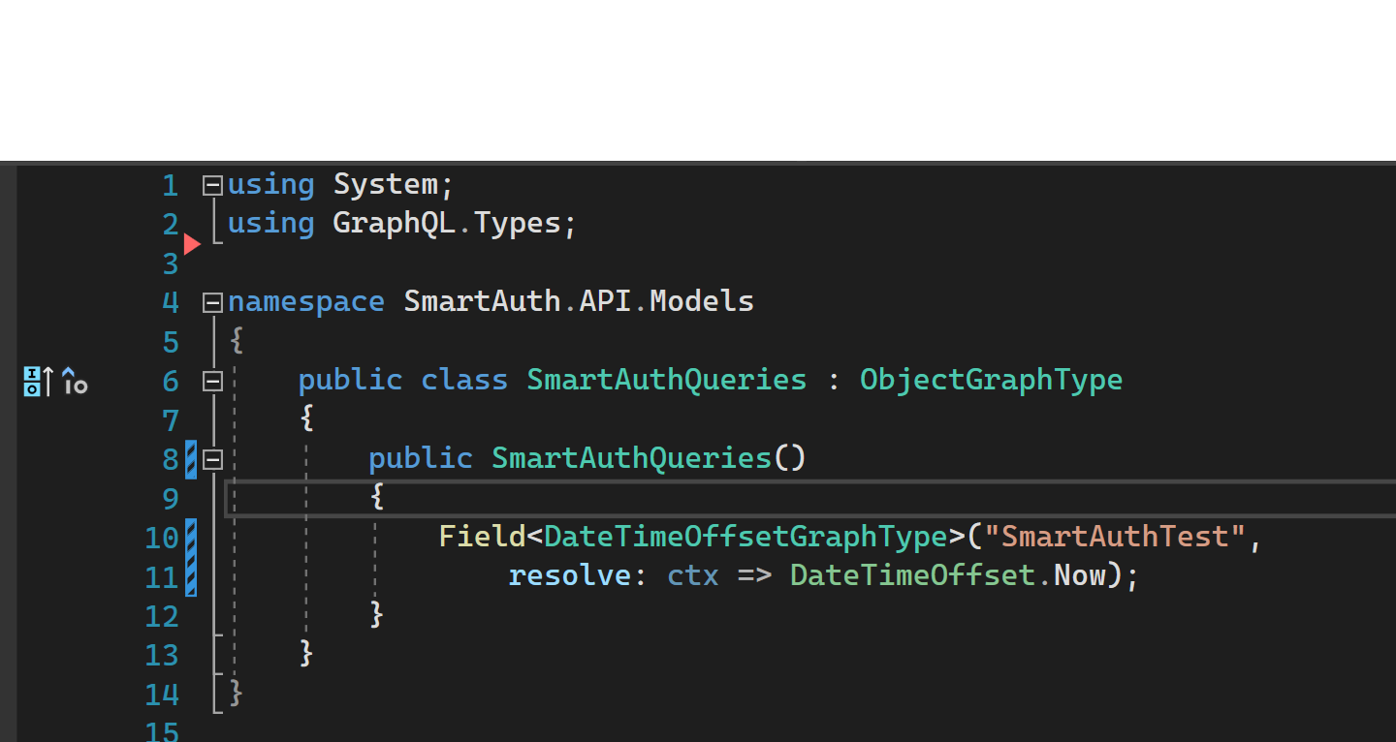Viewport: 1396px width, 742px height.
Task: Click the namespace keyword on line 4
Action: (x=305, y=301)
